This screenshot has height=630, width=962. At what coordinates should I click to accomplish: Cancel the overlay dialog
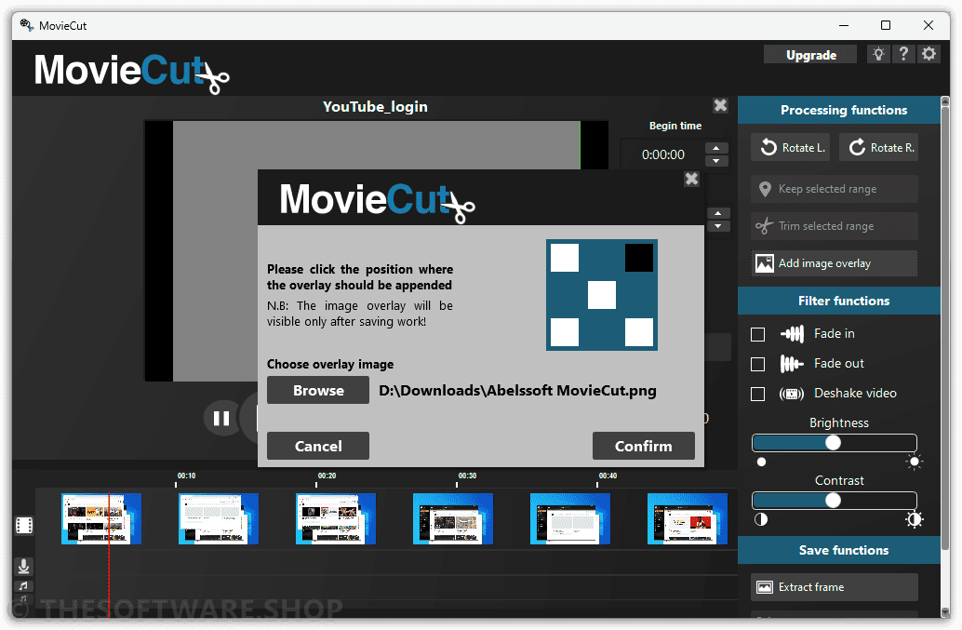pyautogui.click(x=318, y=446)
